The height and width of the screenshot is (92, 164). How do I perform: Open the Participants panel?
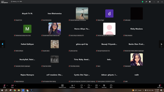72,86
